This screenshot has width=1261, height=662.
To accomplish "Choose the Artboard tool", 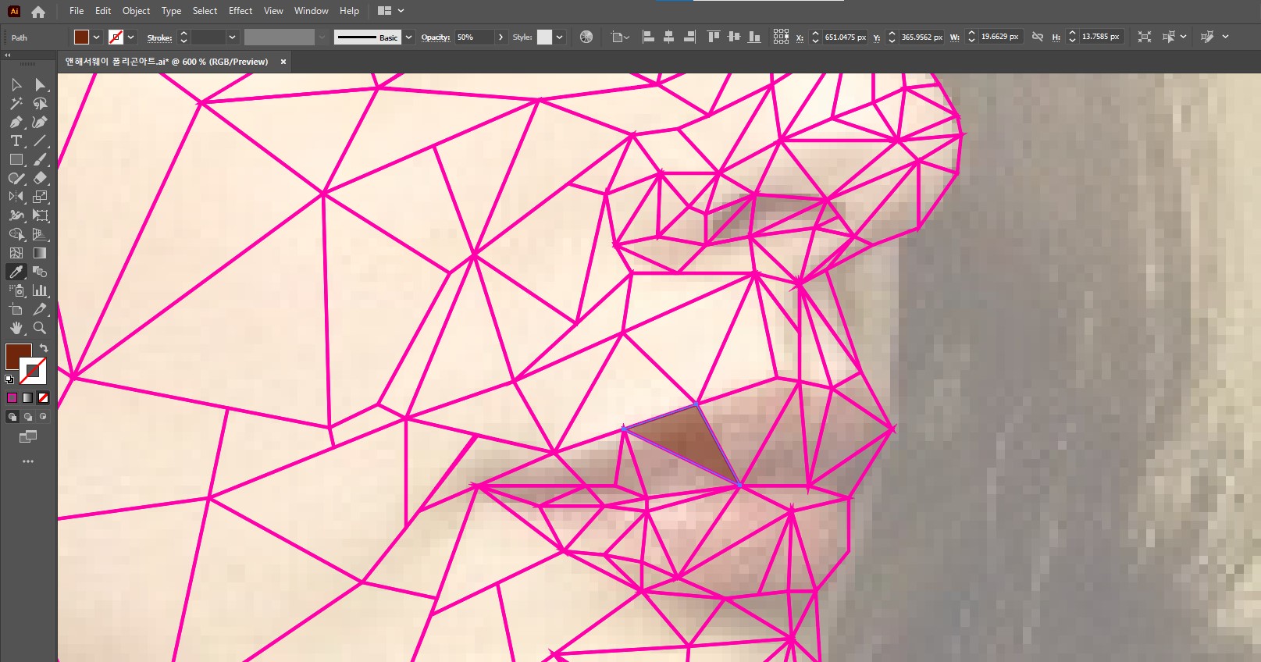I will tap(16, 309).
